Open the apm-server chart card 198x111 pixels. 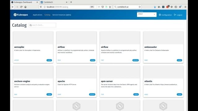tap(120, 81)
